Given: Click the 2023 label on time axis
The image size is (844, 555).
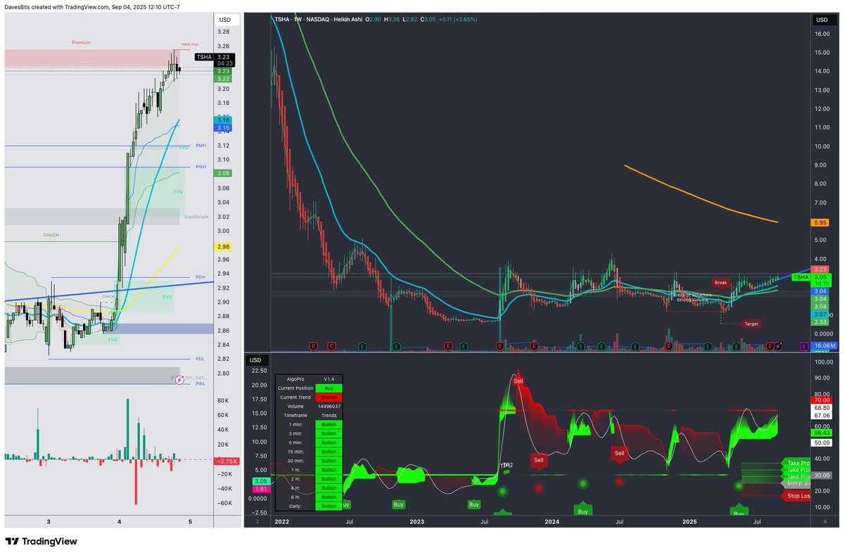Looking at the screenshot, I should 417,522.
